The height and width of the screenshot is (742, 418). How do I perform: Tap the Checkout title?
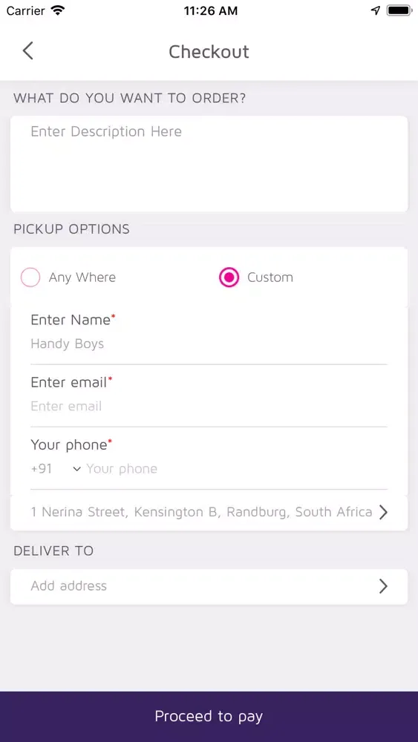coord(209,51)
